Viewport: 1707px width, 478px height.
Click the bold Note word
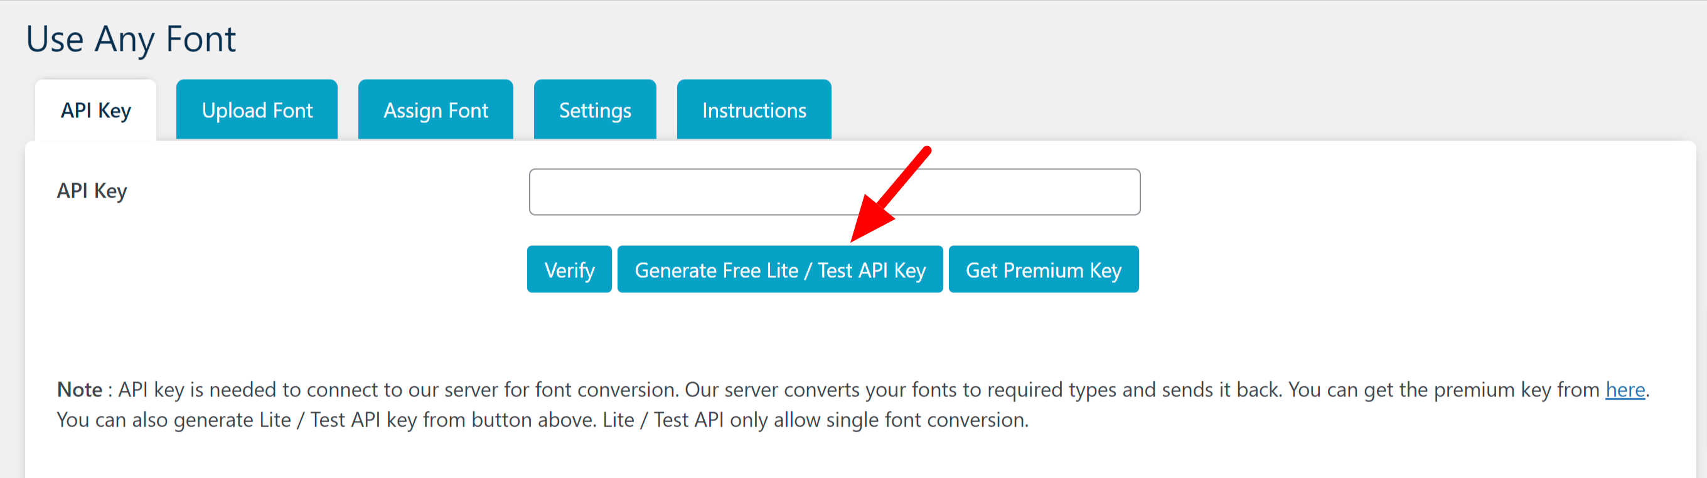[x=80, y=390]
